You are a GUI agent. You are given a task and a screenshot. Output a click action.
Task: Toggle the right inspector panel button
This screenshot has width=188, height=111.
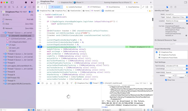pos(185,2)
